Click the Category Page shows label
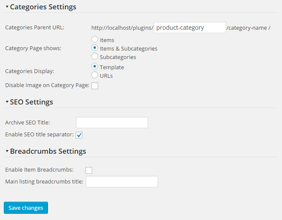Screen dimensions: 282x220 pos(33,48)
